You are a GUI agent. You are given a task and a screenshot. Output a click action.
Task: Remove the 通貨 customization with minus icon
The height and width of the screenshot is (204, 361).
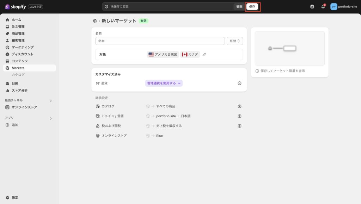(x=239, y=83)
